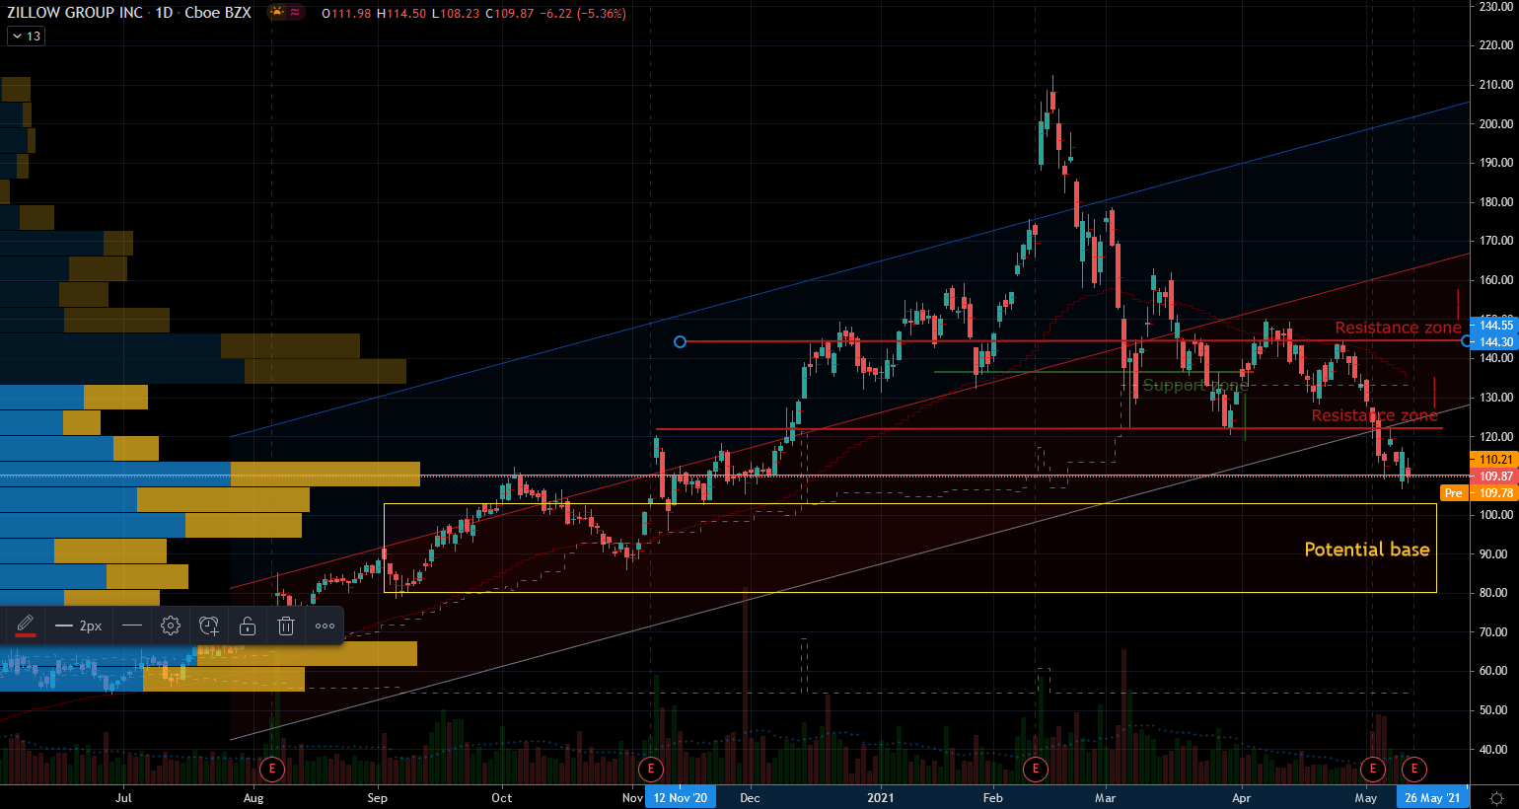1519x809 pixels.
Task: Click the Jul label on time axis
Action: pos(123,797)
